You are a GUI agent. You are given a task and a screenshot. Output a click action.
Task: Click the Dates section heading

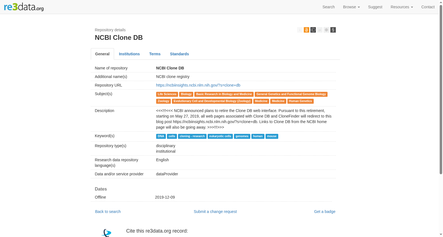(101, 189)
